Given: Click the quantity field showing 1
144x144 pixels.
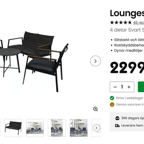Looking at the screenshot, I should (x=122, y=87).
